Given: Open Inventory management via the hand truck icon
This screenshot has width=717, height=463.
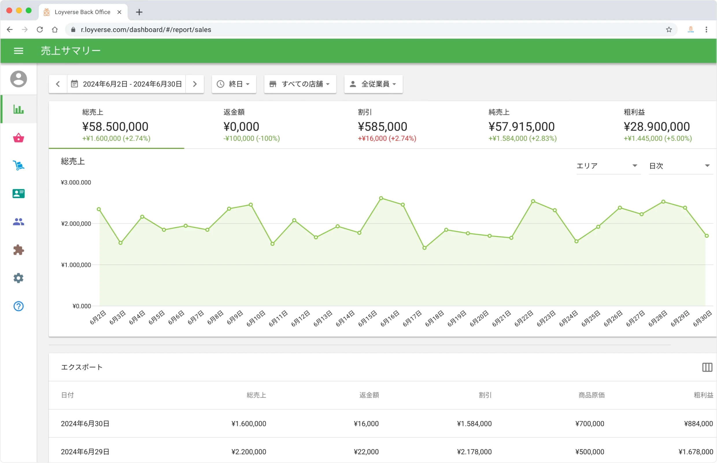Looking at the screenshot, I should (x=19, y=166).
